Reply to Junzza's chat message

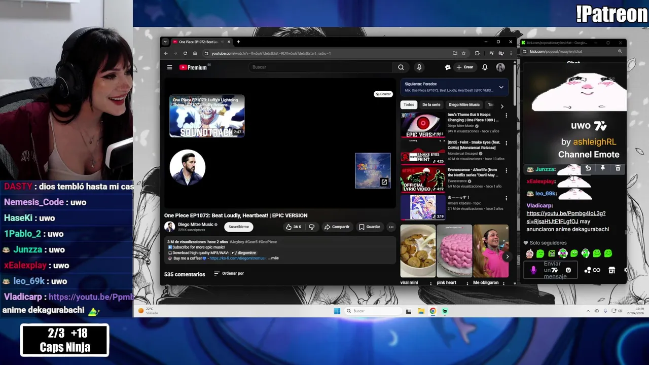588,168
